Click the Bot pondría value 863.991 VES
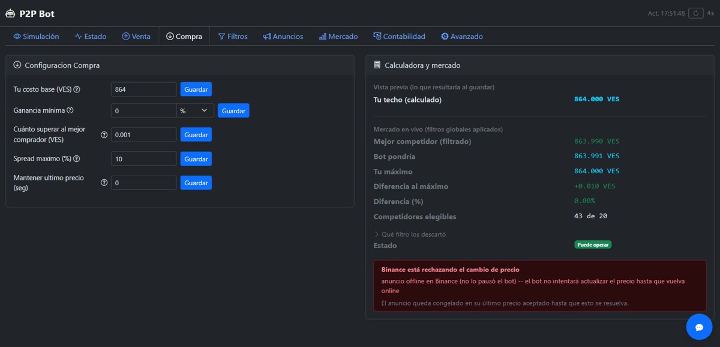The width and height of the screenshot is (720, 347). pos(597,156)
